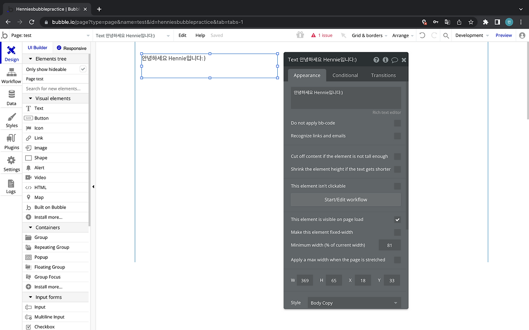Add an HTML element from palette
529x330 pixels.
[56, 187]
